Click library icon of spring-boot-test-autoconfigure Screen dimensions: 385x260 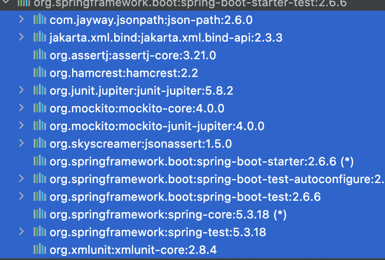pyautogui.click(x=40, y=179)
